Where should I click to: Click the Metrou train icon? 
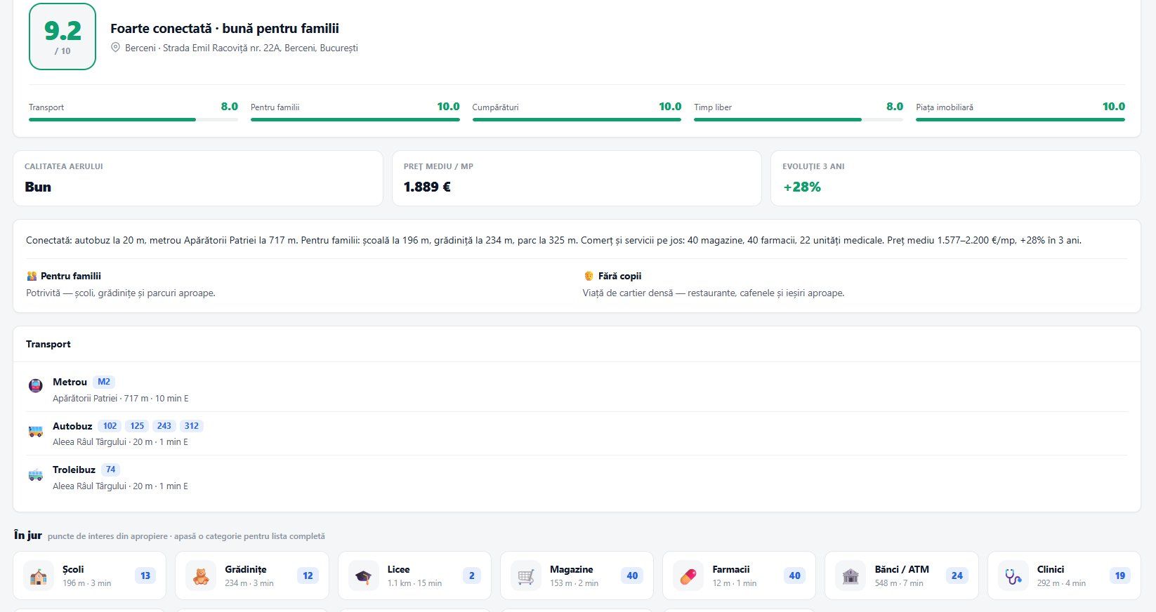click(x=36, y=386)
